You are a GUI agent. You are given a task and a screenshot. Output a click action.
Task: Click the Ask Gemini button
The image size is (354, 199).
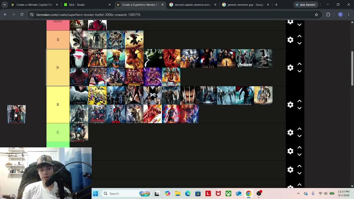click(305, 5)
